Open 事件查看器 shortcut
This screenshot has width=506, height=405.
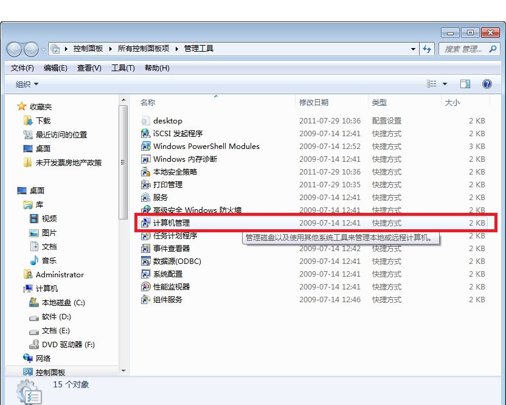172,248
